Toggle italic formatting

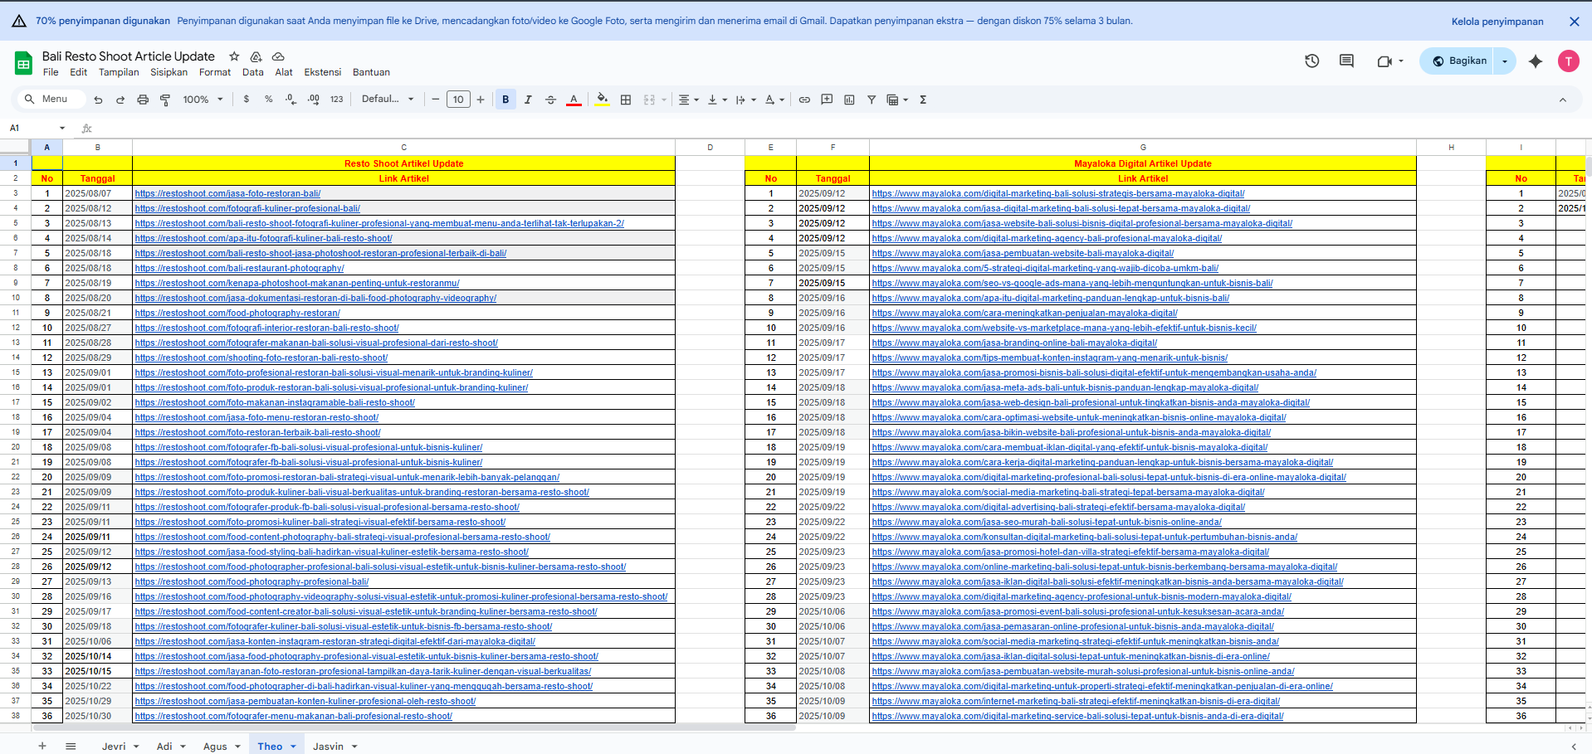pos(528,100)
